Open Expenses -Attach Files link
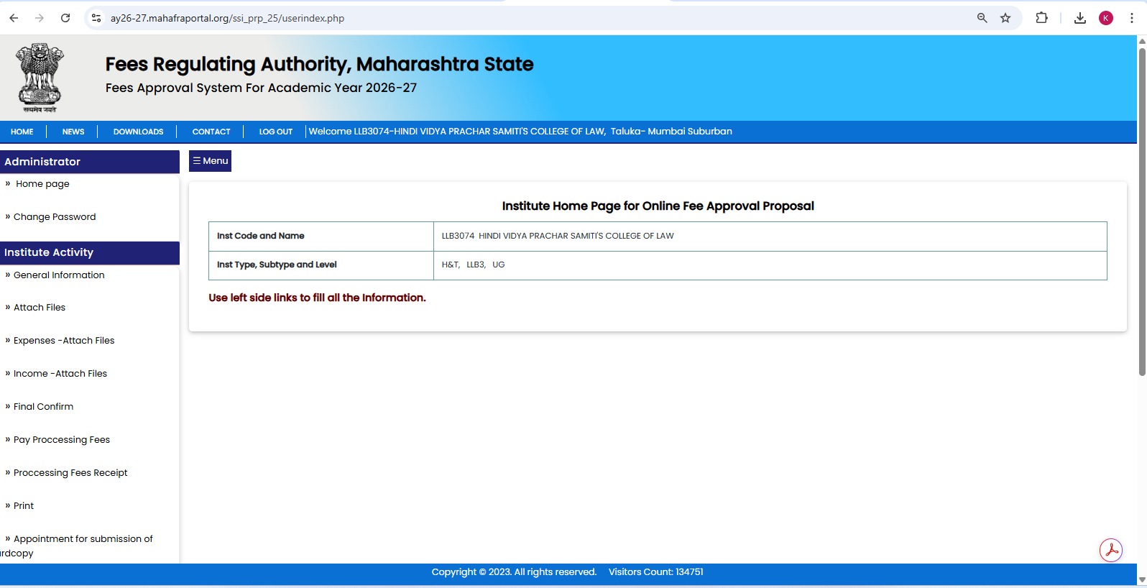This screenshot has width=1147, height=588. point(64,341)
